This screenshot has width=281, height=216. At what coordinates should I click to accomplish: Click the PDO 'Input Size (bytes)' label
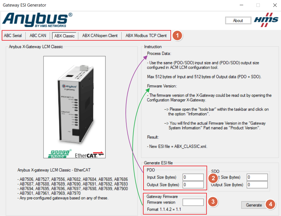[x=162, y=177]
